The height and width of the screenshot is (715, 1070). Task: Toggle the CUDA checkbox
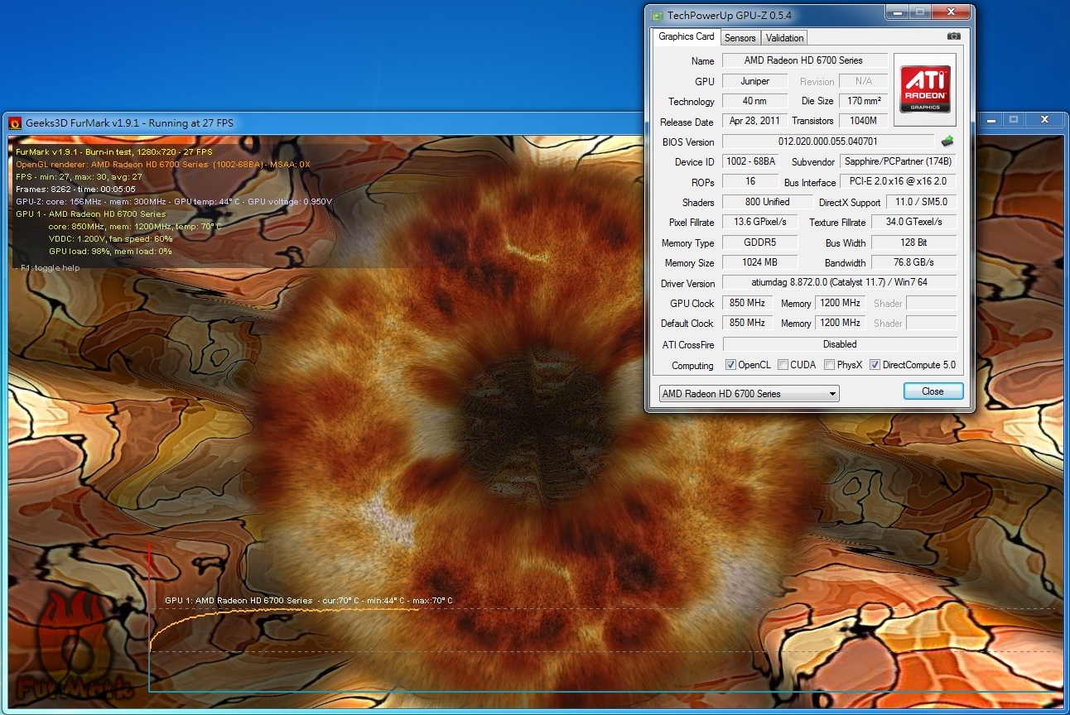[x=783, y=365]
